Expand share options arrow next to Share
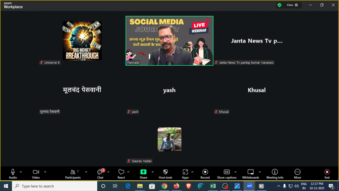339x191 pixels. click(x=153, y=172)
